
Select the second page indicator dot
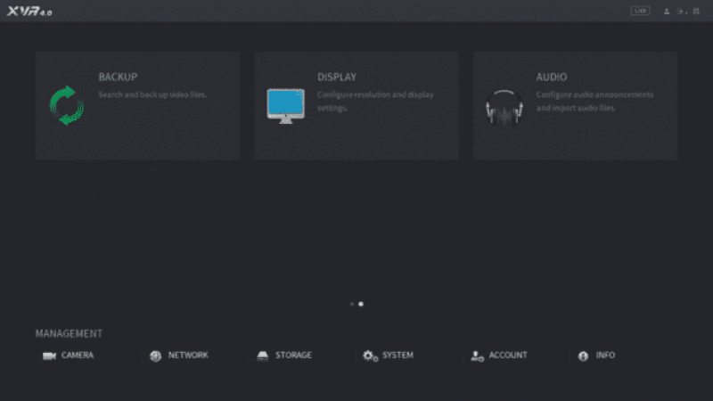[x=361, y=304]
